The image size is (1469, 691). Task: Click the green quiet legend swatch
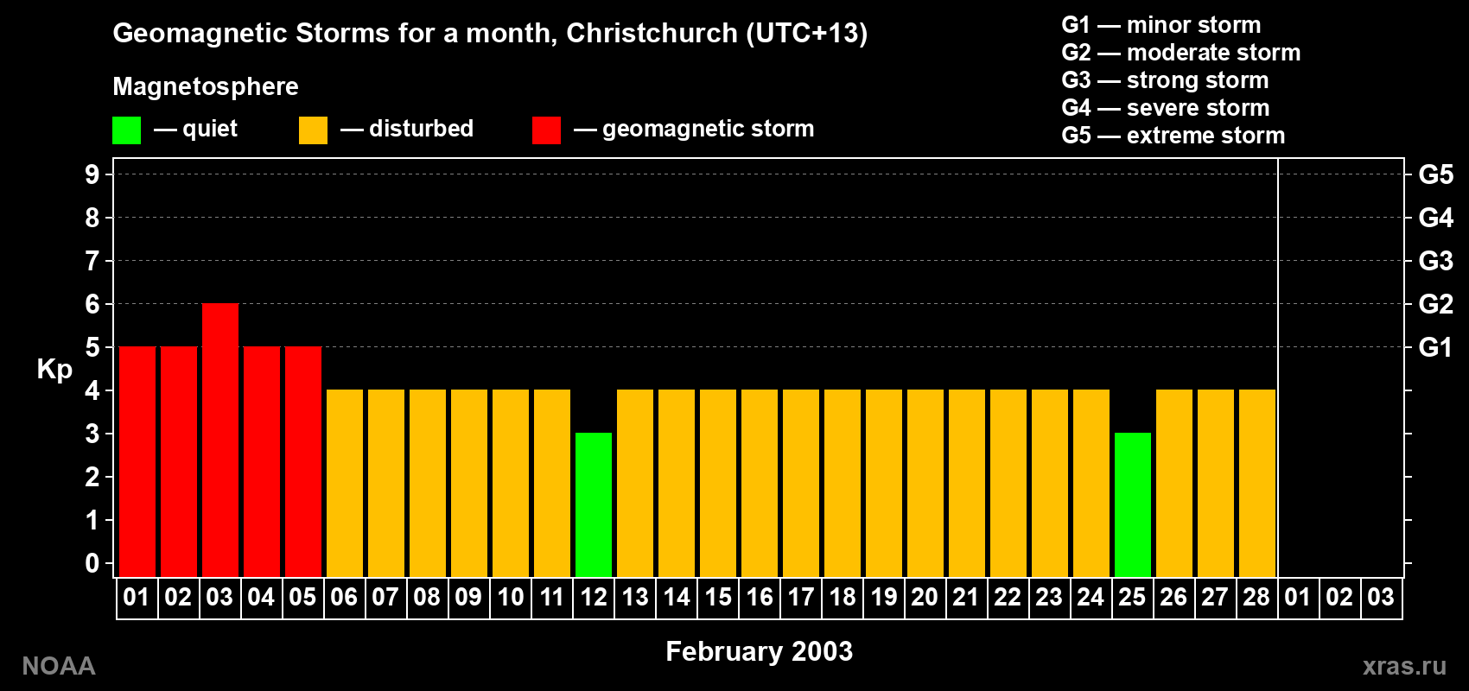126,130
